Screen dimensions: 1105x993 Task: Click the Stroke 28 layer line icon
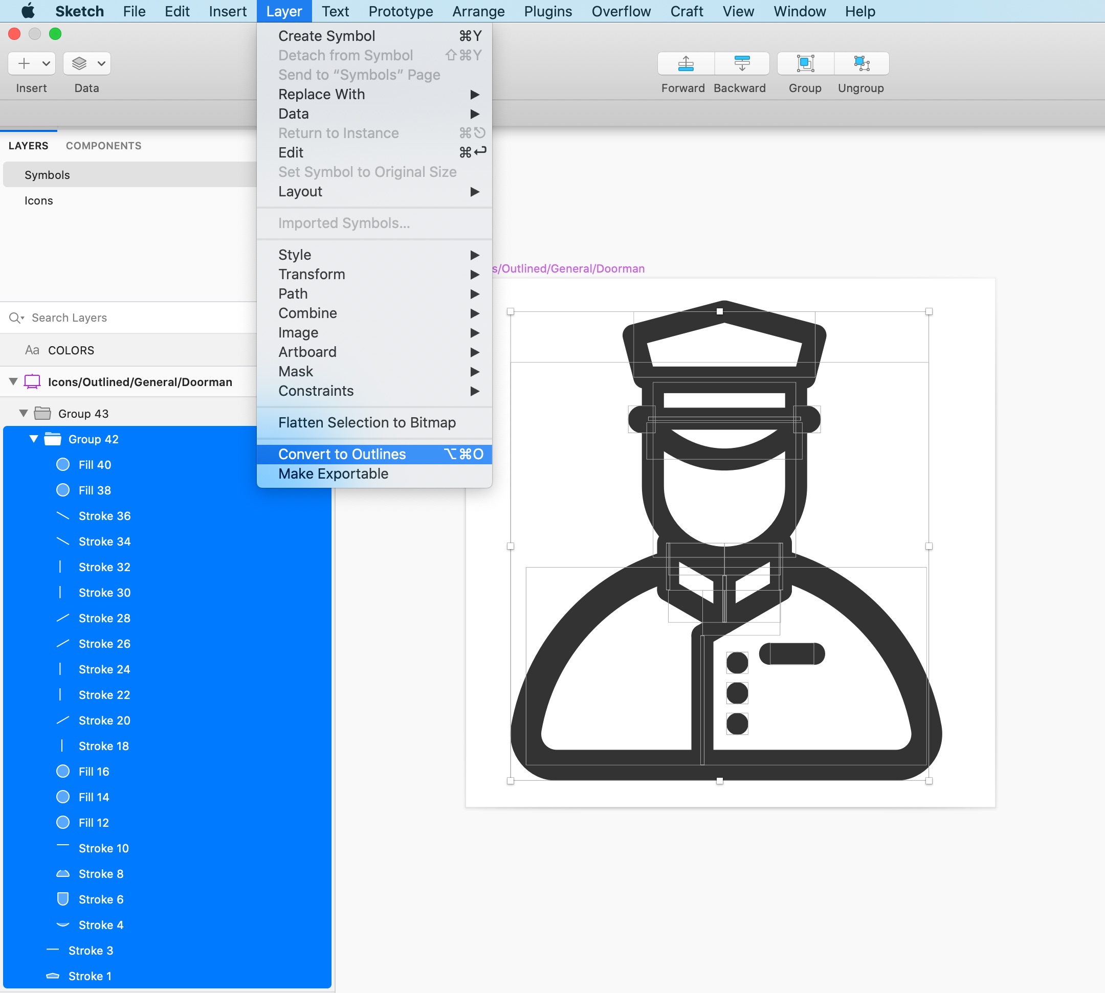pos(63,618)
